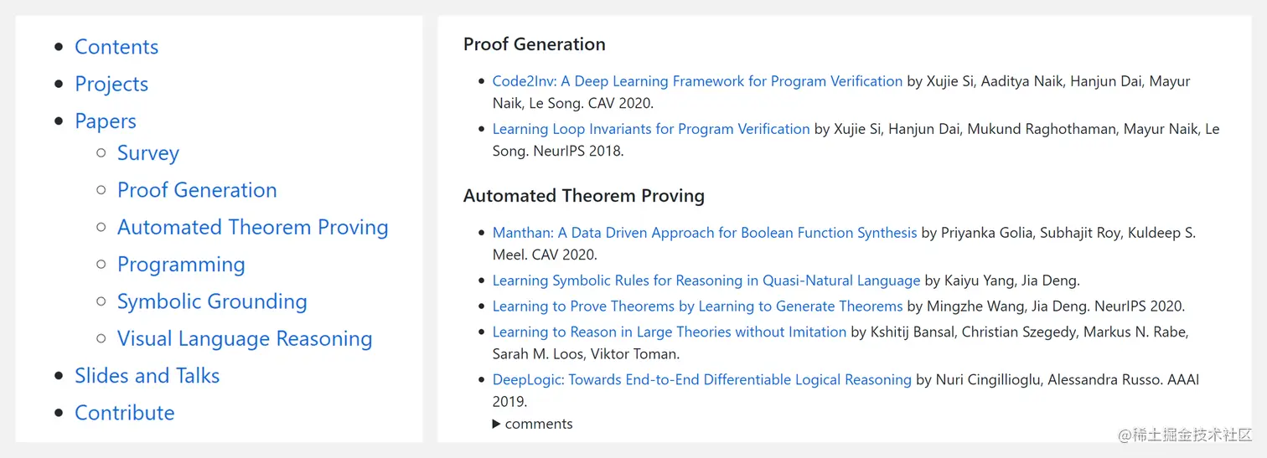Open the DeepLogic paper link

click(x=701, y=380)
